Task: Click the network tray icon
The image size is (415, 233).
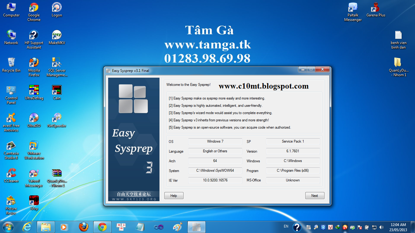Action: pos(374,227)
